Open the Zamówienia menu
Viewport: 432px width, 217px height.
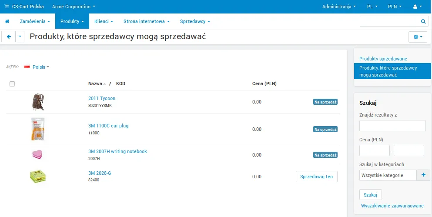pos(35,21)
